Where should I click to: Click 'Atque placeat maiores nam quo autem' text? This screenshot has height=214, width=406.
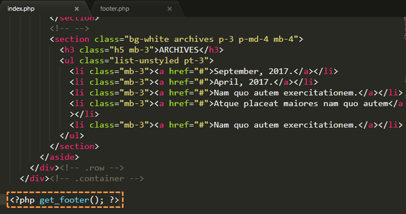tap(300, 103)
